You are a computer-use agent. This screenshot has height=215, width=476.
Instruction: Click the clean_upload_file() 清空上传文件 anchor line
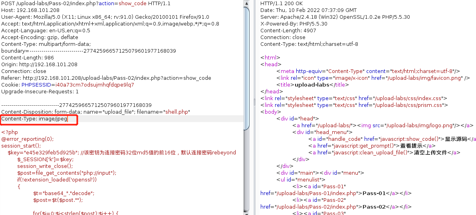(385, 152)
